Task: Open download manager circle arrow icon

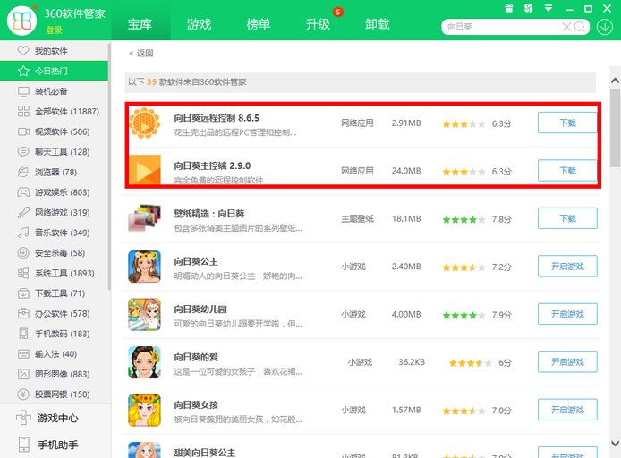Action: click(x=605, y=27)
